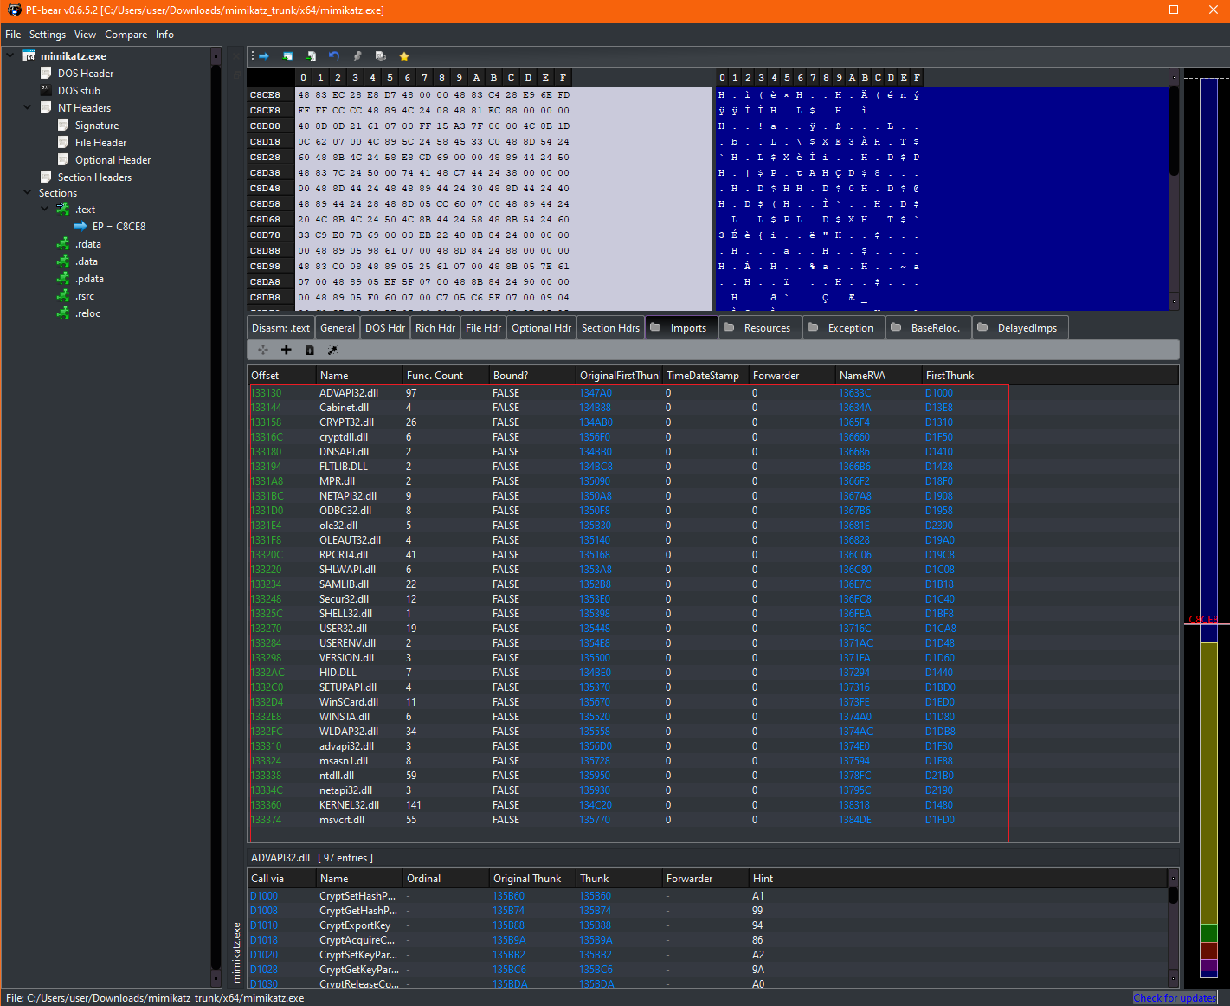Open the File menu
The width and height of the screenshot is (1230, 1006).
(x=13, y=35)
